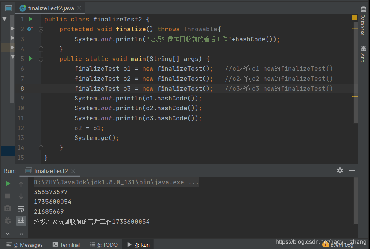Collapse the finalize method fold at line 2
The height and width of the screenshot is (249, 370).
tap(41, 29)
